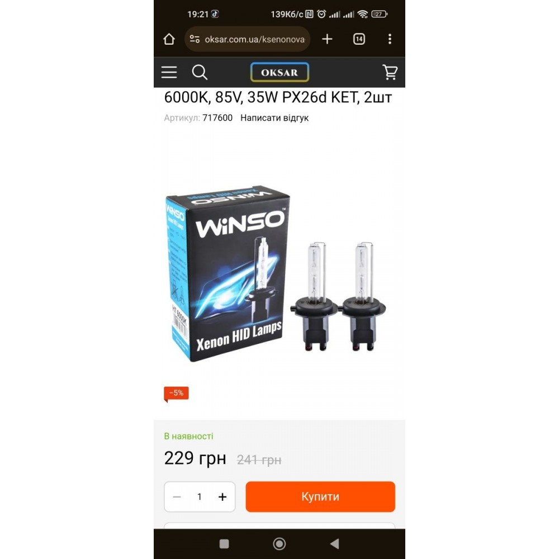This screenshot has height=559, width=559.
Task: Increase quantity with plus button
Action: (x=222, y=496)
